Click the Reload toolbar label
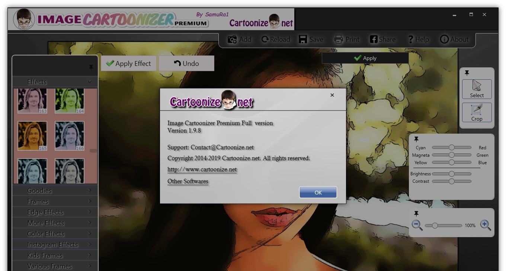Image resolution: width=506 pixels, height=271 pixels. click(280, 39)
